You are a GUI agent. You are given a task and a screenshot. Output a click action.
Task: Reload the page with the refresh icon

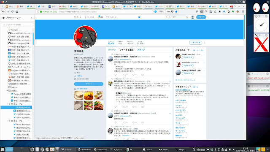coord(12,11)
